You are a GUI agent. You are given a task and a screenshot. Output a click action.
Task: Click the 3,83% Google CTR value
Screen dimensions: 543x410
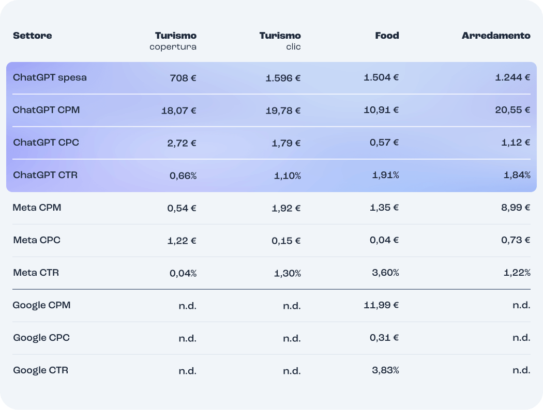[x=386, y=370]
